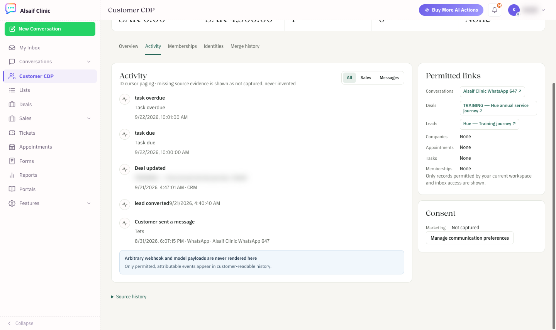Open TRAINING Hue annual service journey deal
Viewport: 556px width, 330px height.
point(498,108)
